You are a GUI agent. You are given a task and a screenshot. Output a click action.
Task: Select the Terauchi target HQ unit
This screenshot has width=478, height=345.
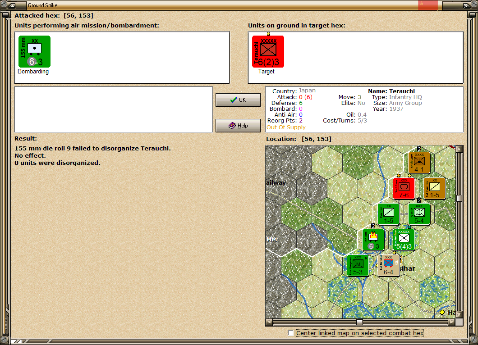(268, 51)
